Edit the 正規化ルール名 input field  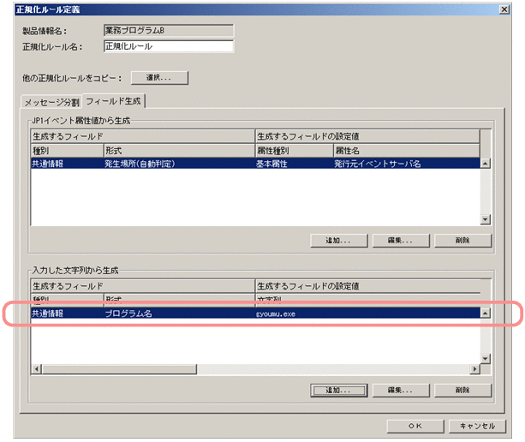pyautogui.click(x=169, y=46)
